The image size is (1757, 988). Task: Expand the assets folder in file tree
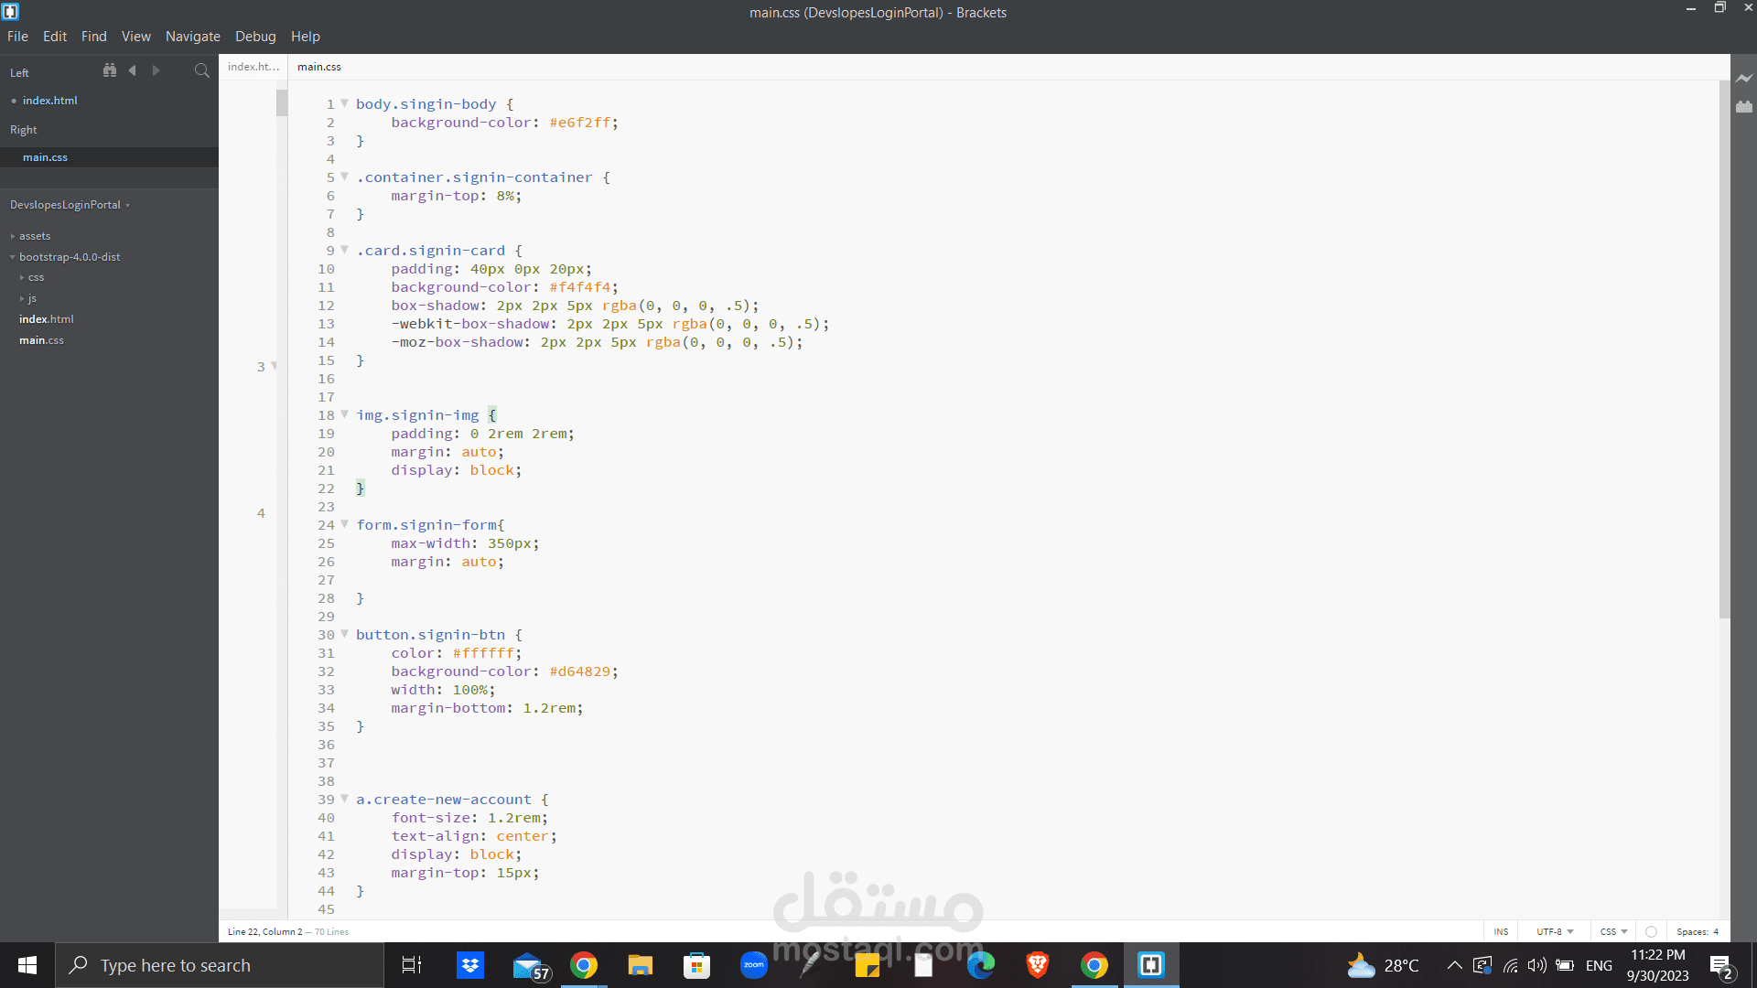tap(35, 236)
